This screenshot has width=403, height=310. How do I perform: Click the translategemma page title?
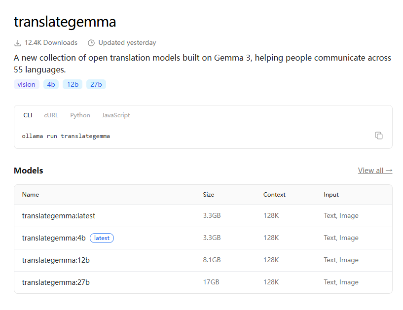(65, 22)
